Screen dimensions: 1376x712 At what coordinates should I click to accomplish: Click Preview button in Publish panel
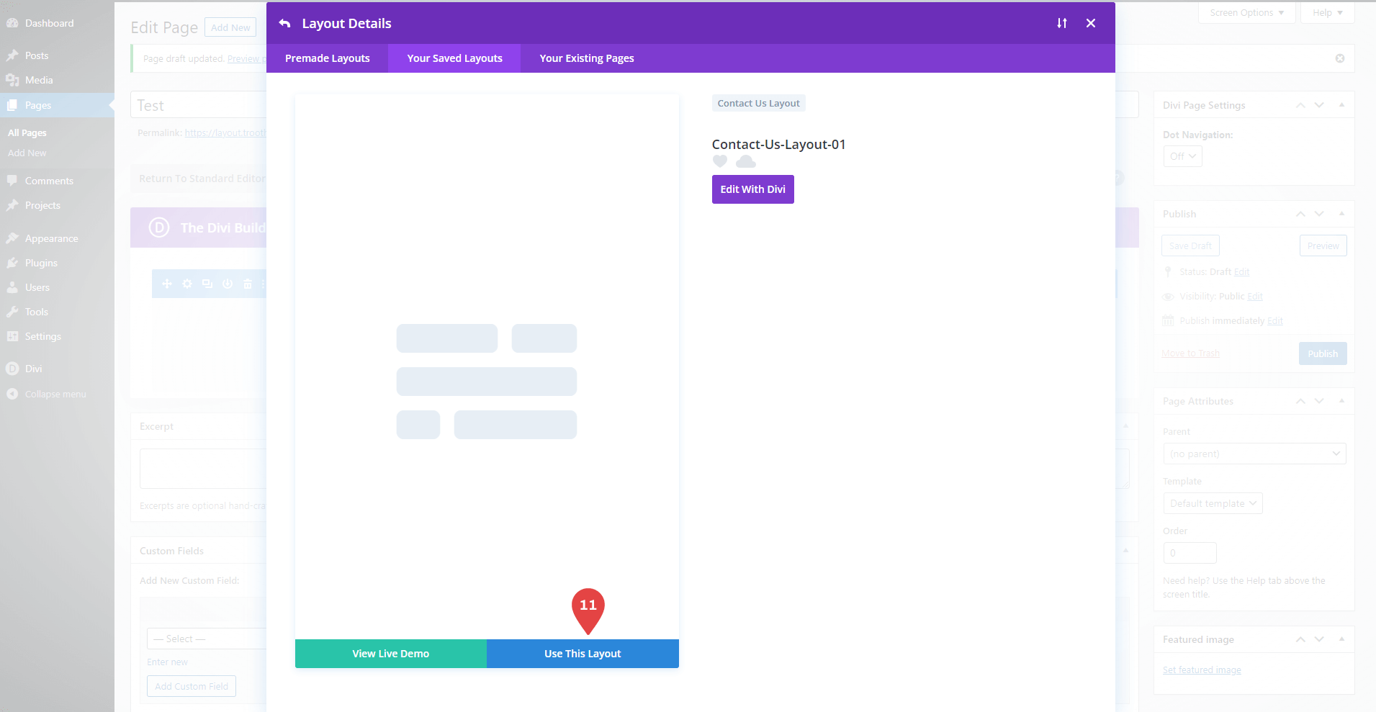click(1323, 245)
